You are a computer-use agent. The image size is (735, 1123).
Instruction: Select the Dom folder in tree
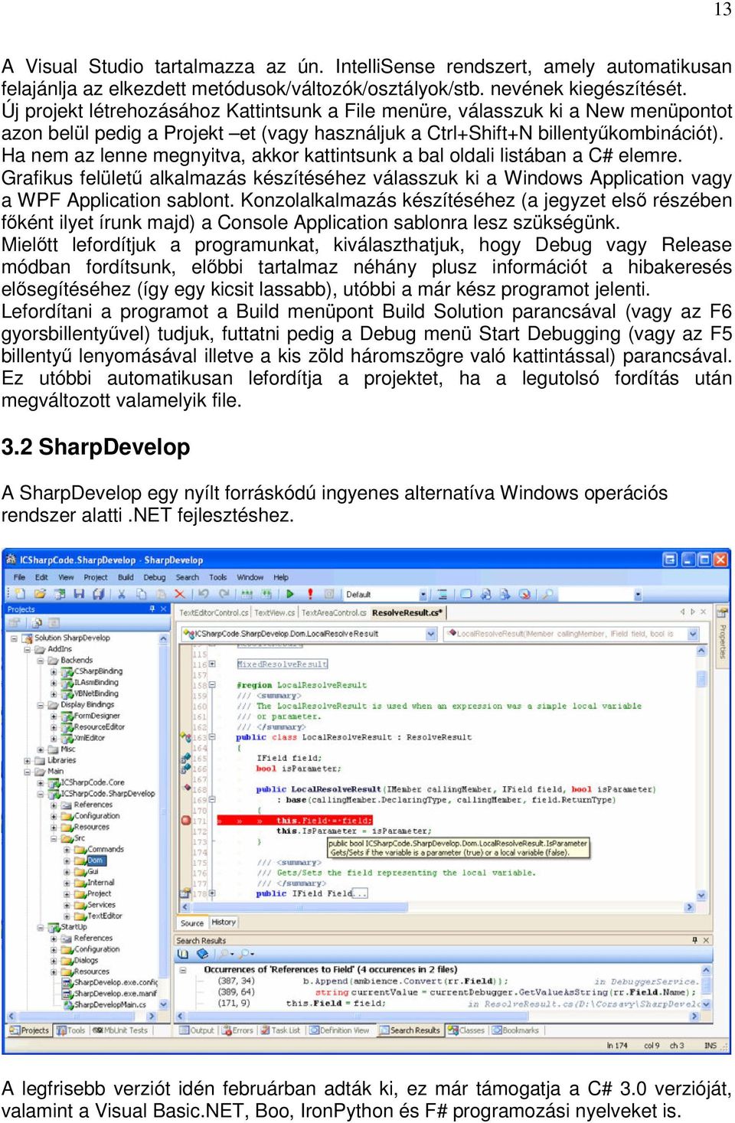95,860
